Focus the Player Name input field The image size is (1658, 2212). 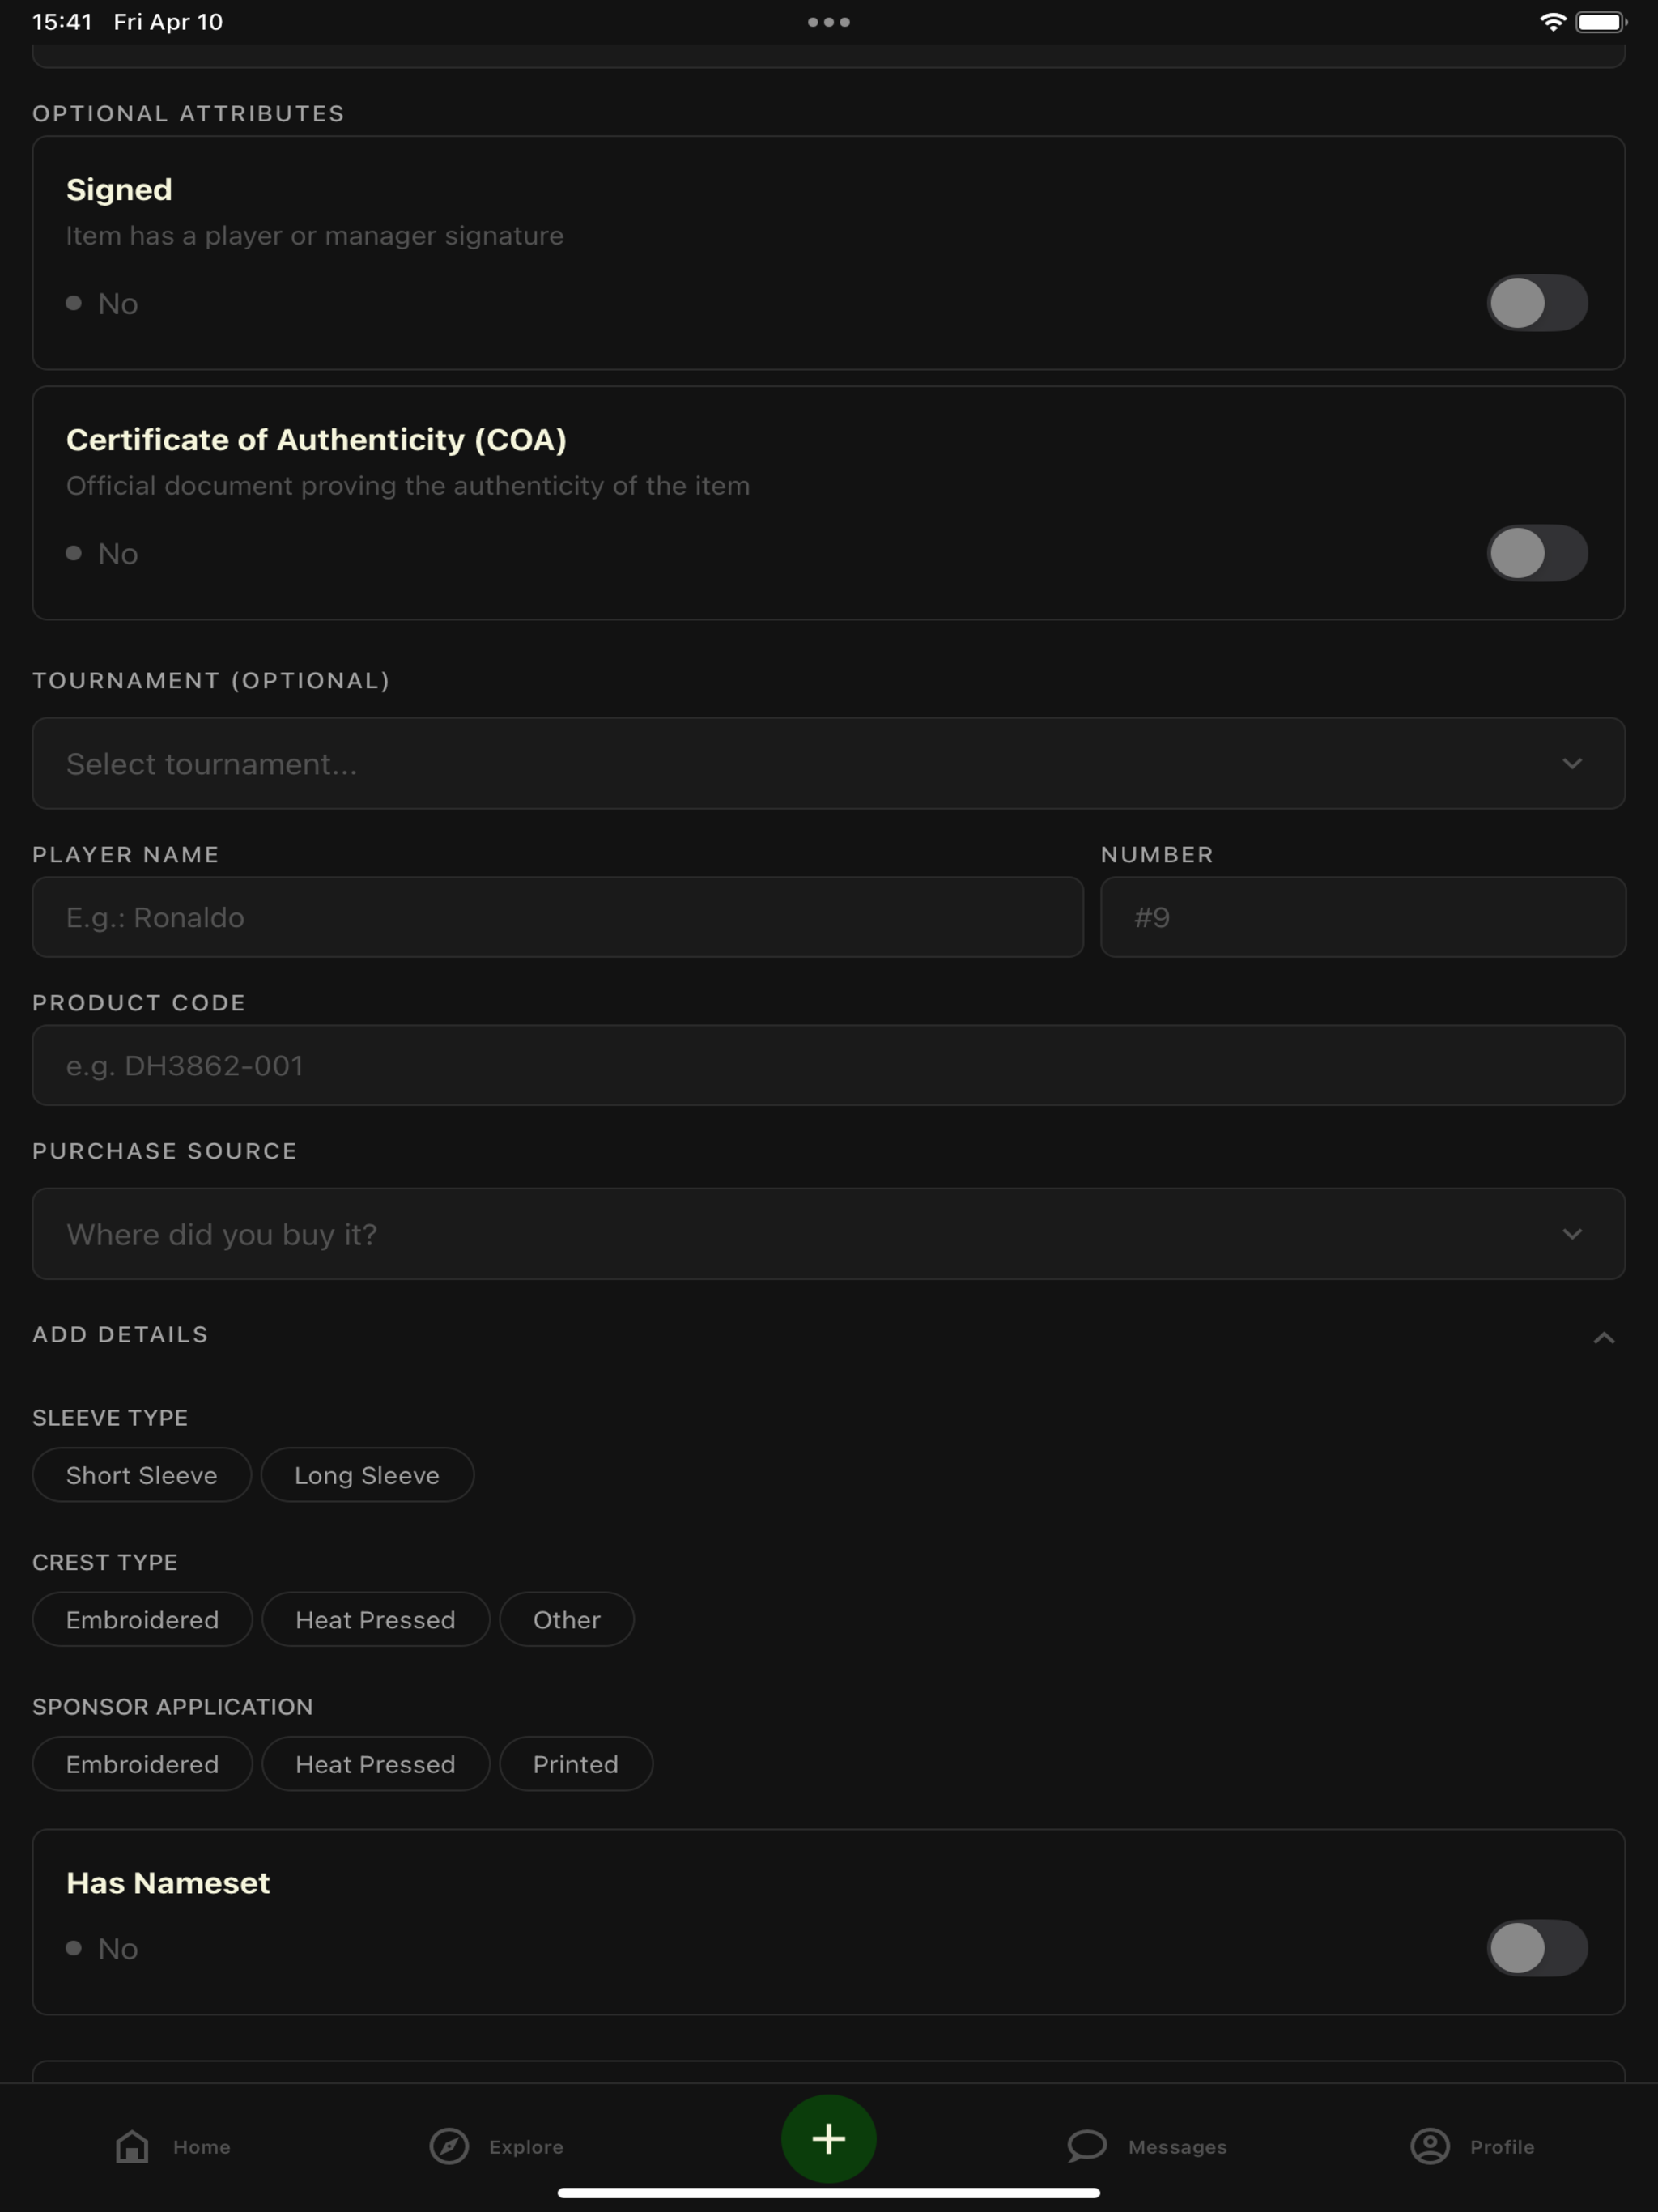point(558,917)
